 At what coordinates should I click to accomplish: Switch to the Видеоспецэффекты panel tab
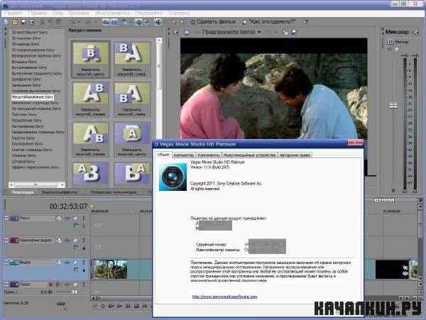(60, 192)
